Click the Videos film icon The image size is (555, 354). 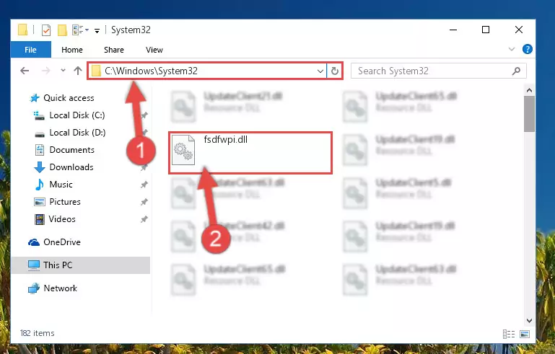39,219
